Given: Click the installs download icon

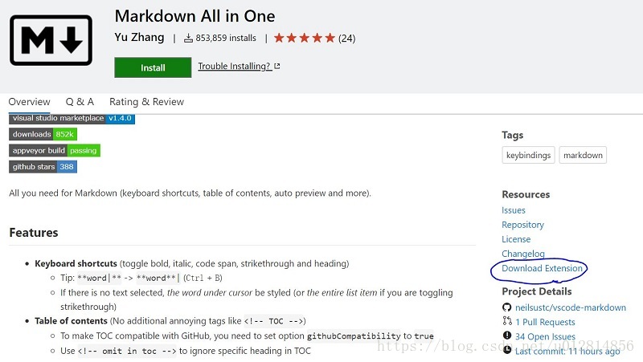Looking at the screenshot, I should tap(189, 38).
